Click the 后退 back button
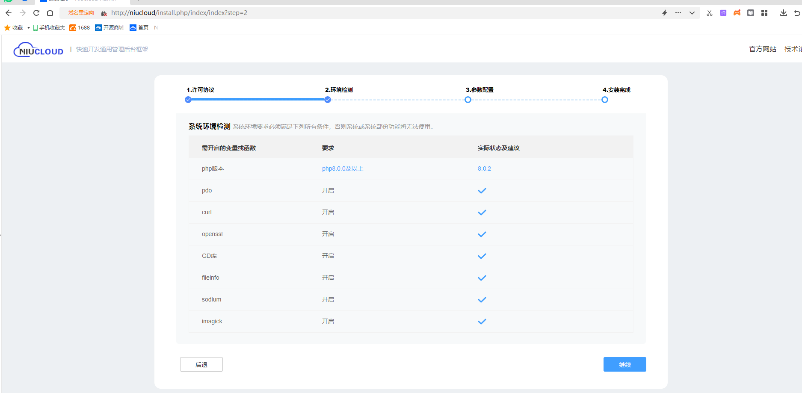This screenshot has width=802, height=393. [201, 364]
